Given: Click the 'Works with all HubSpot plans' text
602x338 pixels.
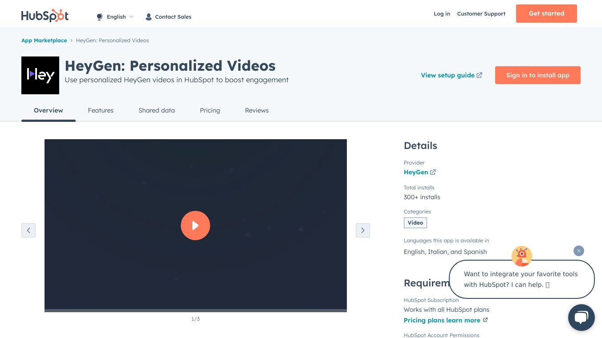Looking at the screenshot, I should (447, 310).
